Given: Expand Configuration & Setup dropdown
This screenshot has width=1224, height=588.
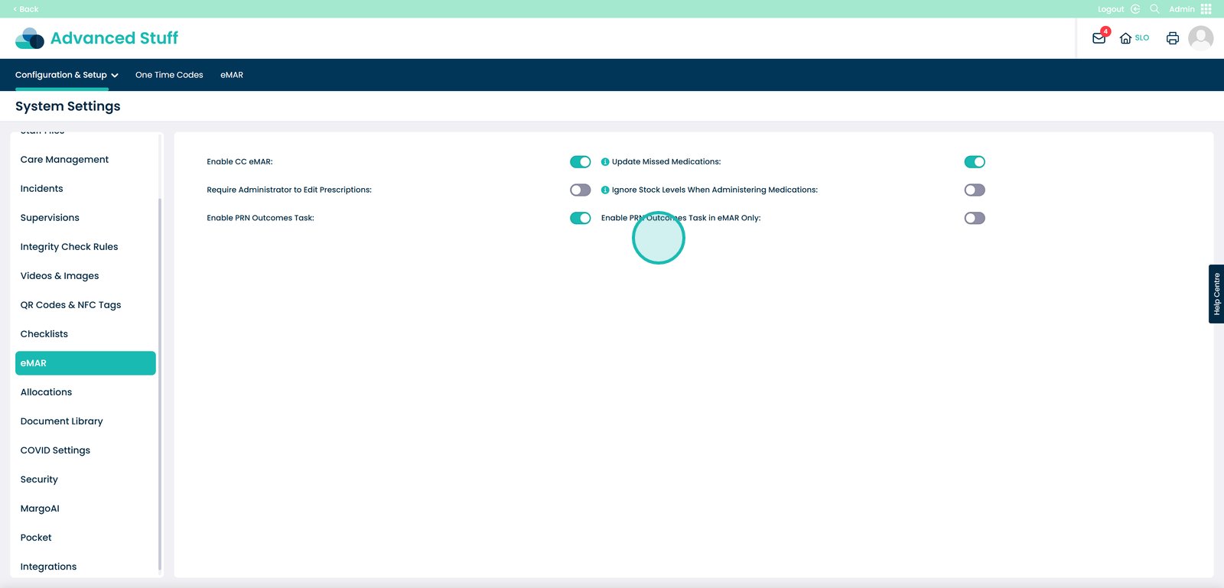Looking at the screenshot, I should (67, 75).
